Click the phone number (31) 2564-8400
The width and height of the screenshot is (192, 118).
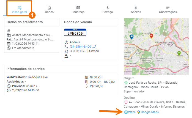(80, 47)
